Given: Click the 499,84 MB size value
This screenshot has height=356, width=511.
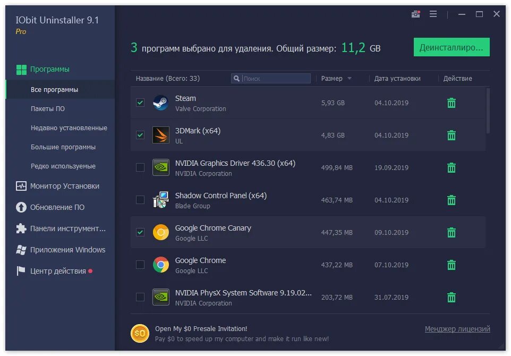Looking at the screenshot, I should click(337, 167).
